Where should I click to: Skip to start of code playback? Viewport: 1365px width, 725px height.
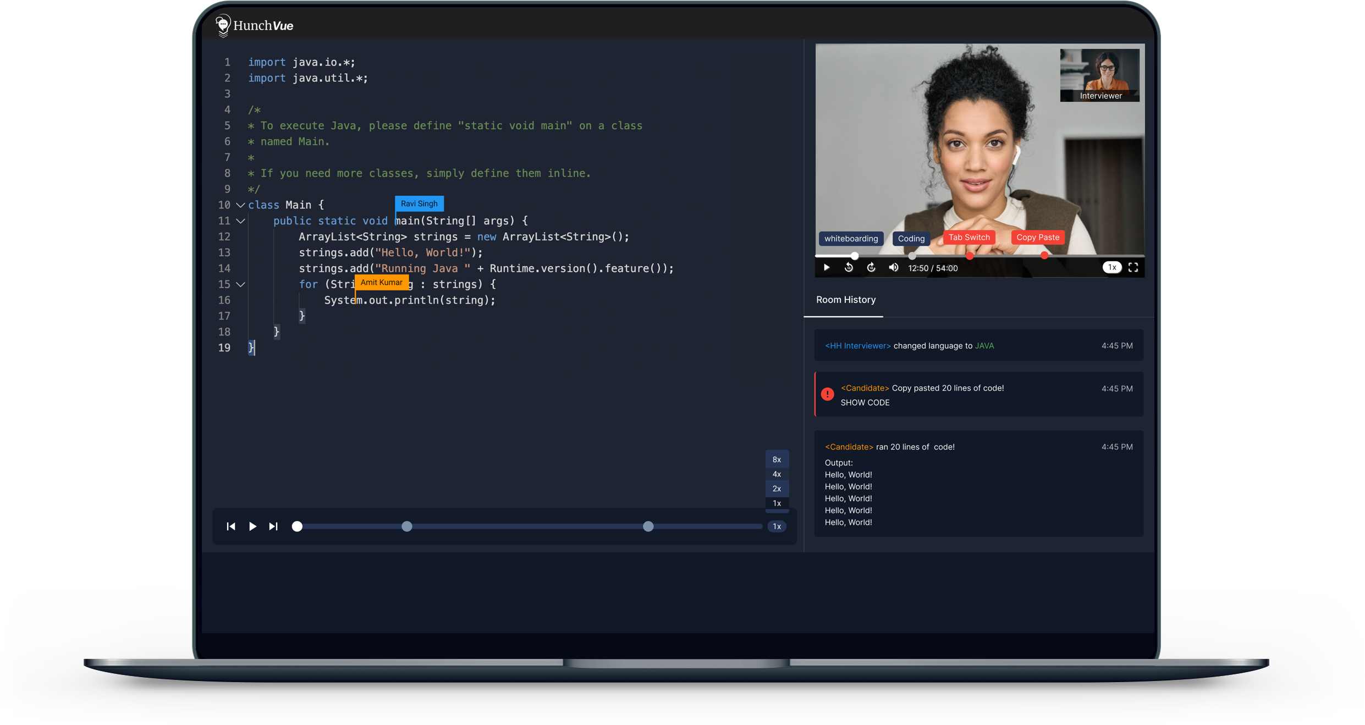pyautogui.click(x=231, y=526)
